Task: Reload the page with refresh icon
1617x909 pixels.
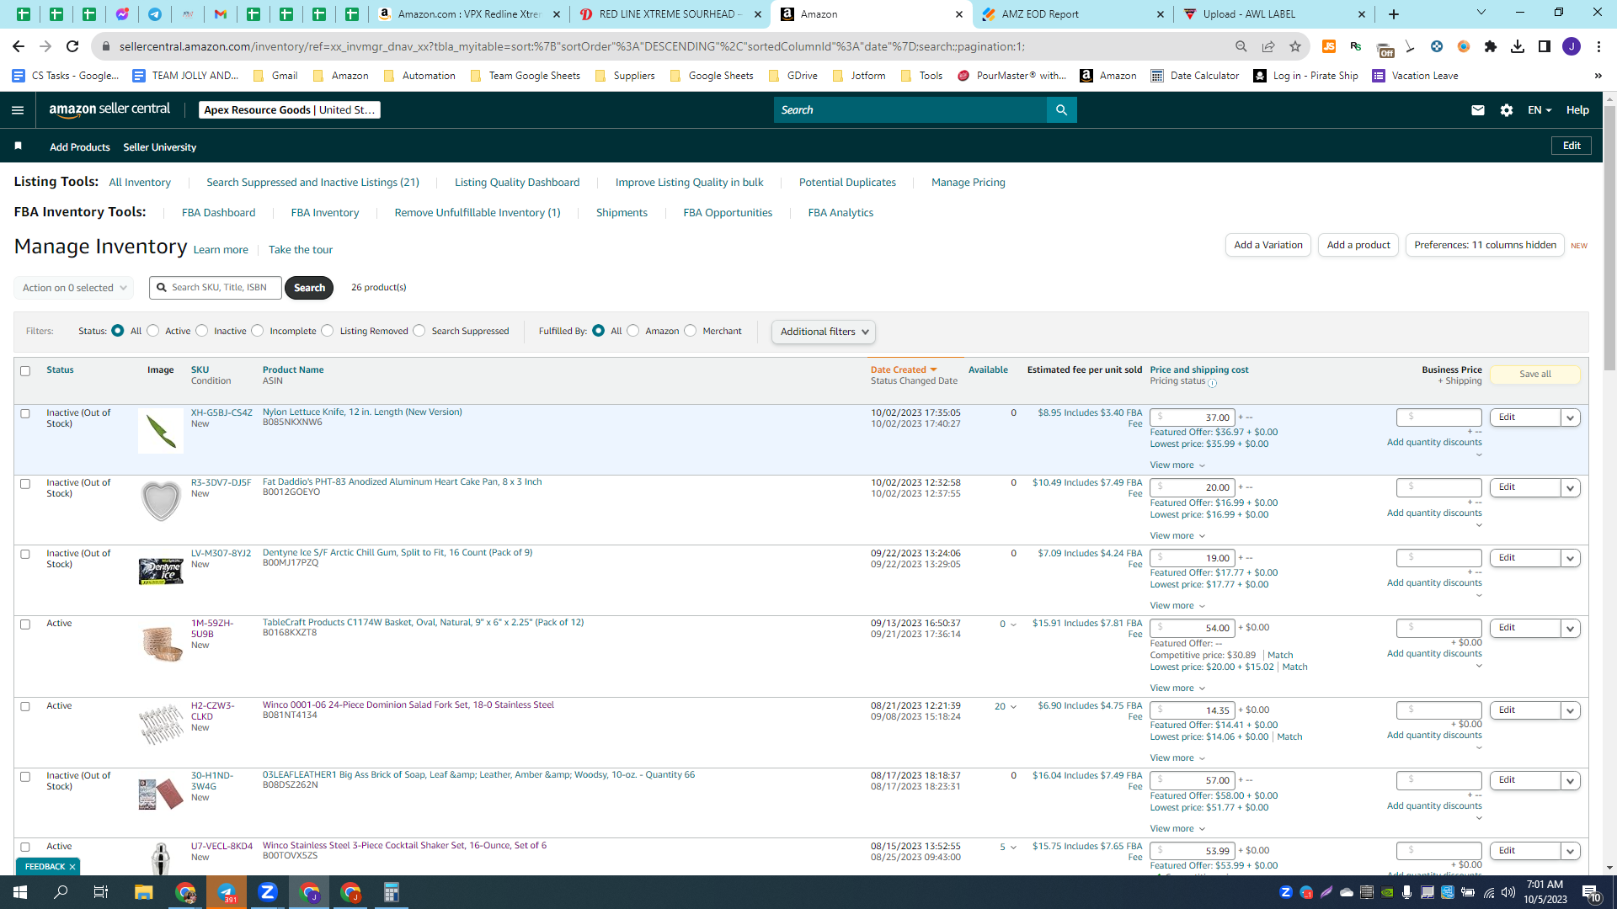Action: [72, 46]
